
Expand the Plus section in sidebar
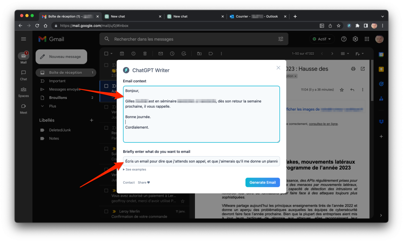tap(52, 106)
